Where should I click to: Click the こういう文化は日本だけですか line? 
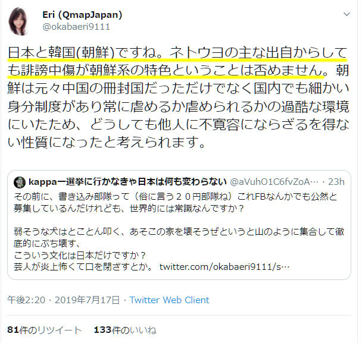(x=80, y=256)
